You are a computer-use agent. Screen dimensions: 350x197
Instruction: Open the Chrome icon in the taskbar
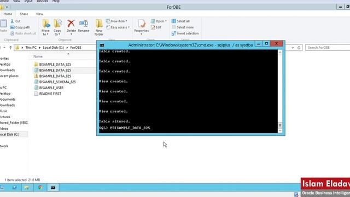click(40, 187)
